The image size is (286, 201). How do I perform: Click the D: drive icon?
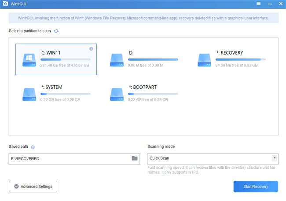(x=117, y=60)
